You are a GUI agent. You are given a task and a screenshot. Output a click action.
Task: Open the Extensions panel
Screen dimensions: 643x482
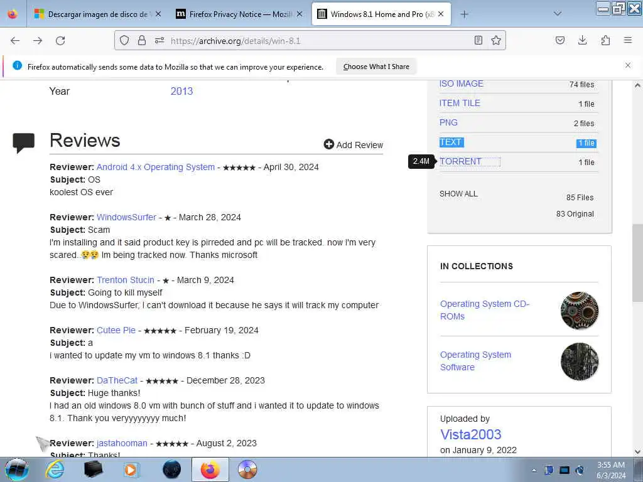tap(605, 40)
